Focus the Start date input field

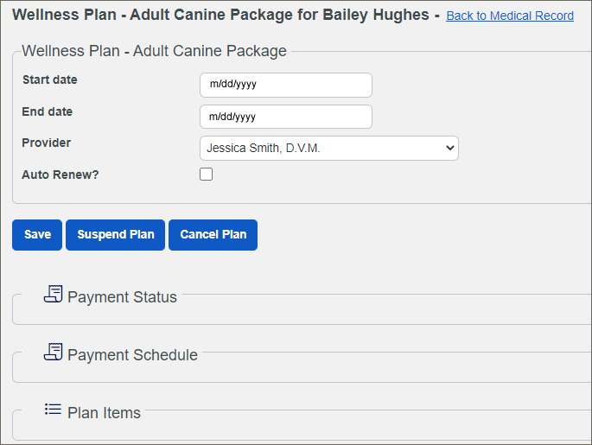coord(286,85)
